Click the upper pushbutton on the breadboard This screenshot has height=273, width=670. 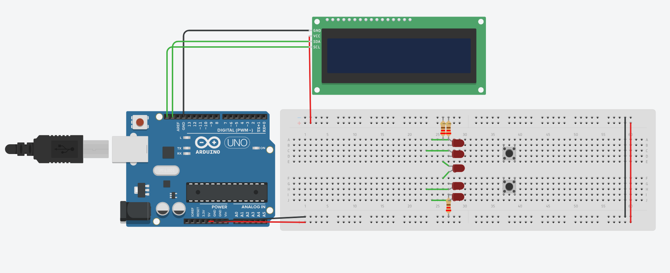tap(509, 153)
